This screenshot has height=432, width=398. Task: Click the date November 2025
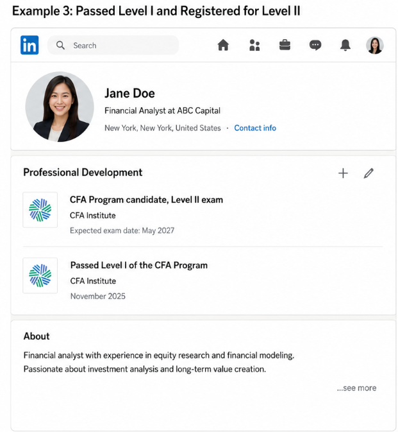(x=98, y=296)
